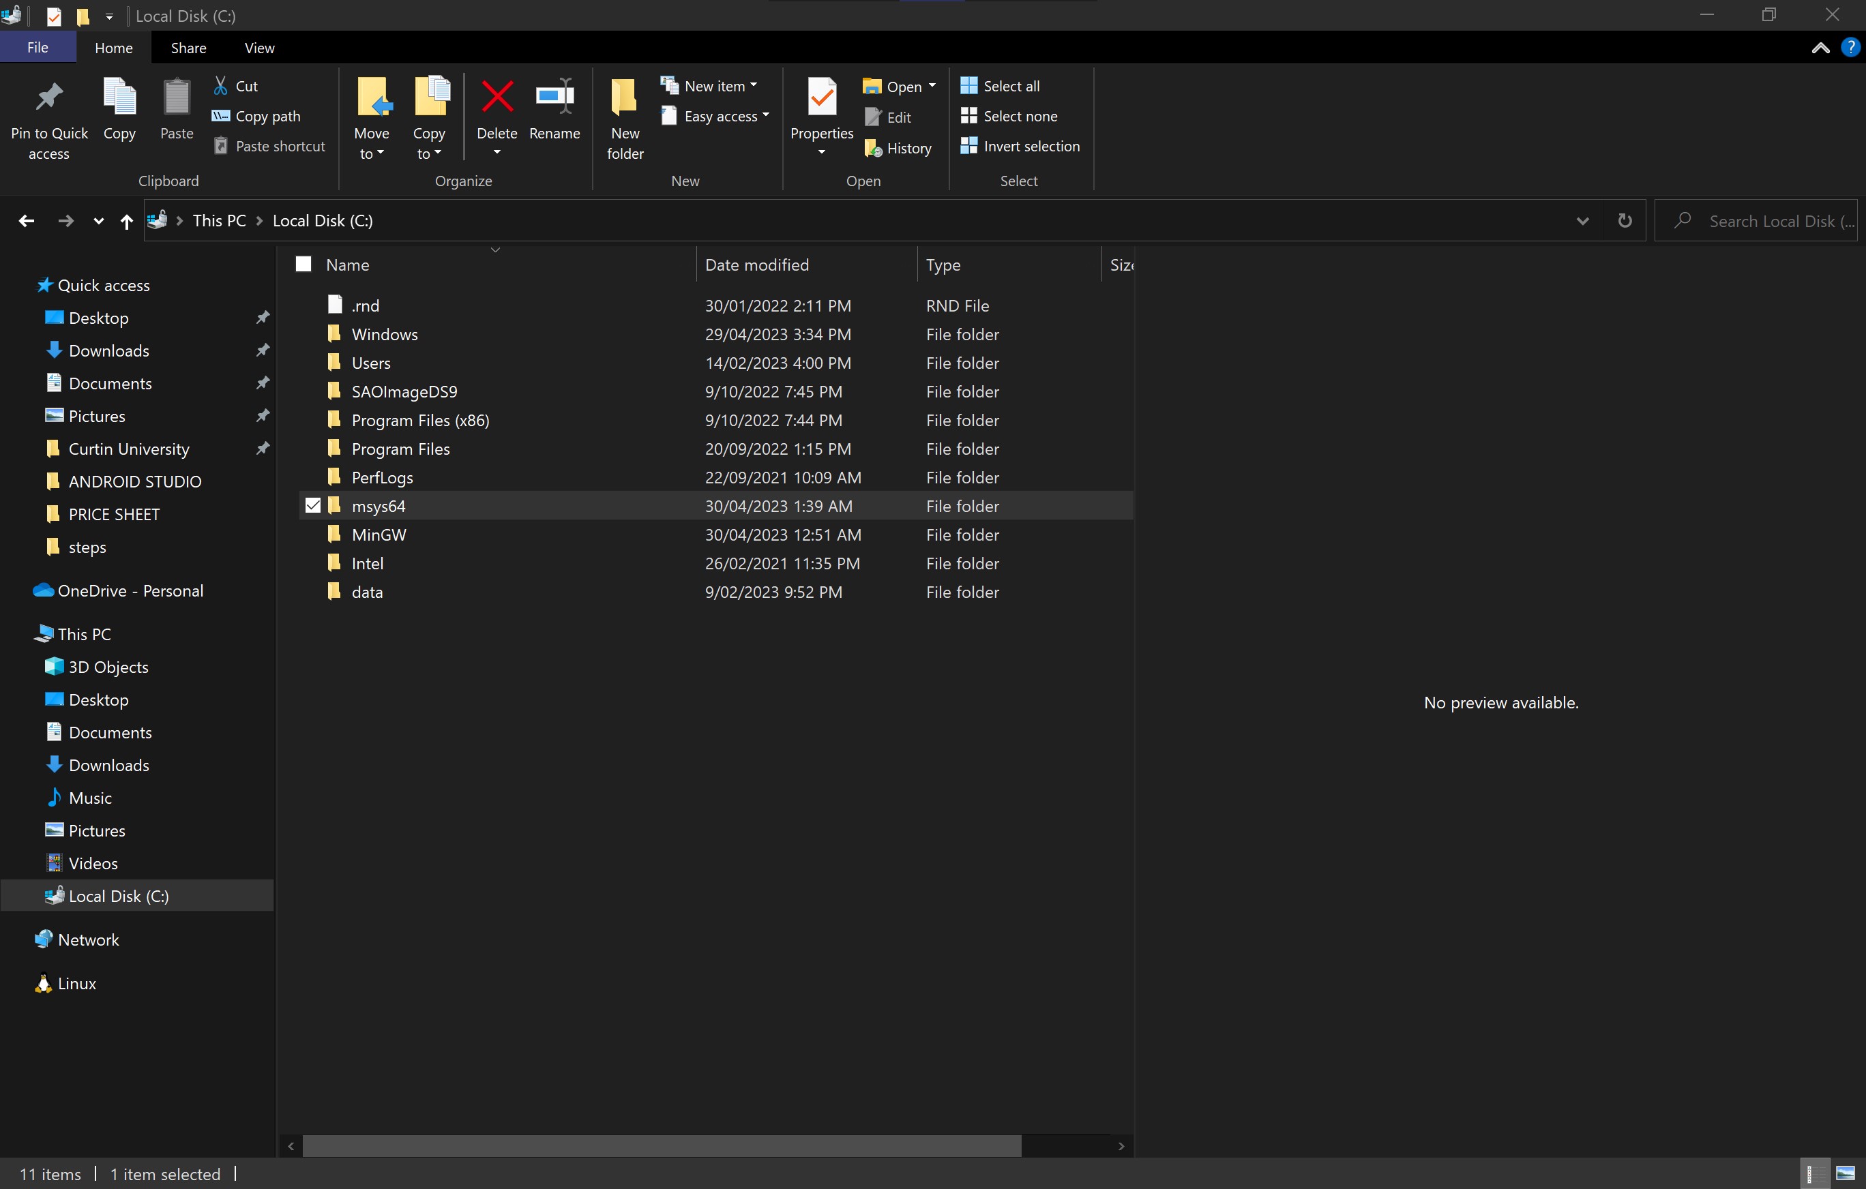Click Local Disk (C:) breadcrumb segment

[x=323, y=221]
